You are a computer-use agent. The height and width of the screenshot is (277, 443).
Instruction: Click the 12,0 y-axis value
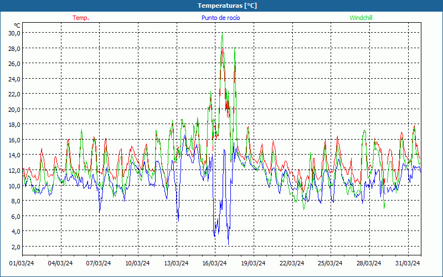[14, 171]
